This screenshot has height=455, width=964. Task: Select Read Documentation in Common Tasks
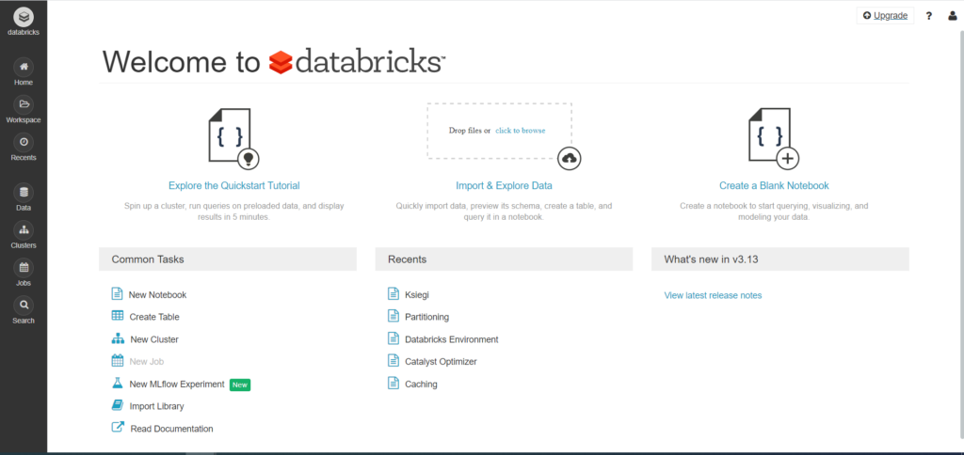(171, 429)
